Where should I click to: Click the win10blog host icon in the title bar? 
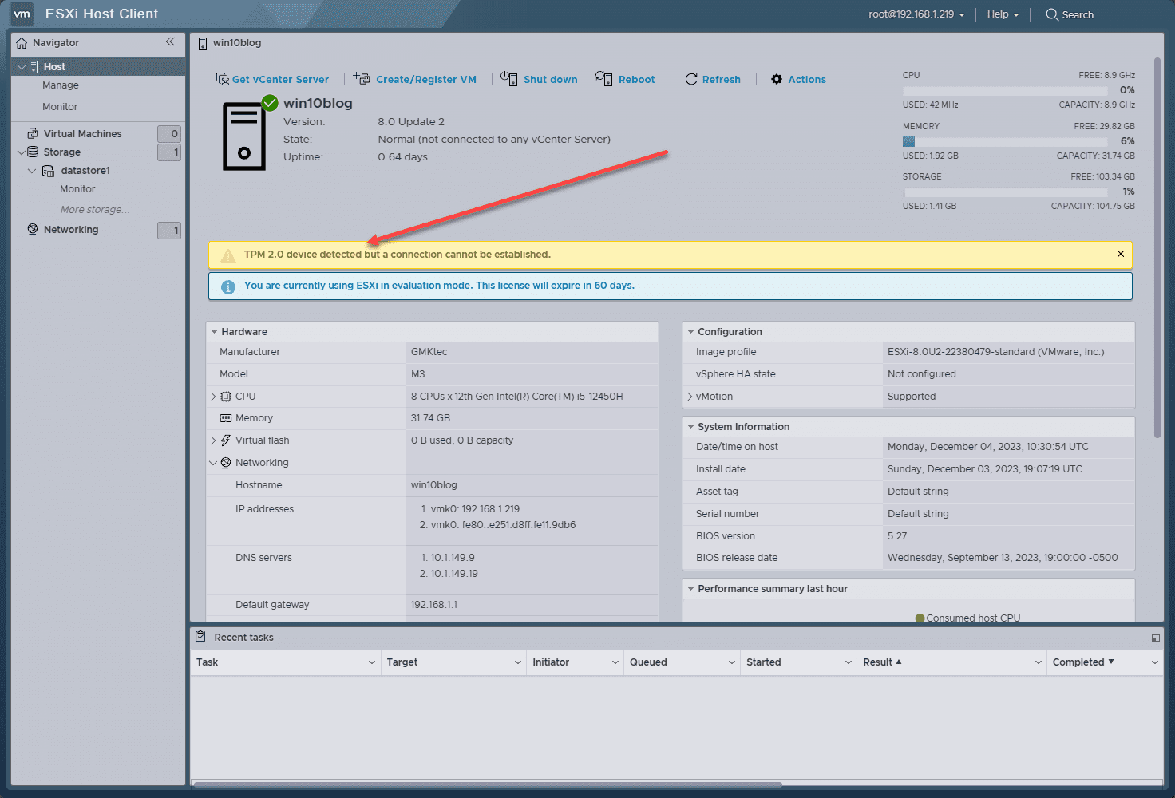(x=203, y=43)
